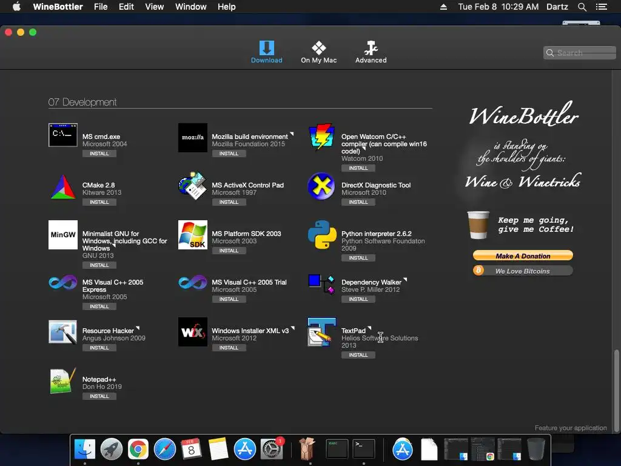Click the Feature your application link
621x466 pixels.
pyautogui.click(x=571, y=428)
